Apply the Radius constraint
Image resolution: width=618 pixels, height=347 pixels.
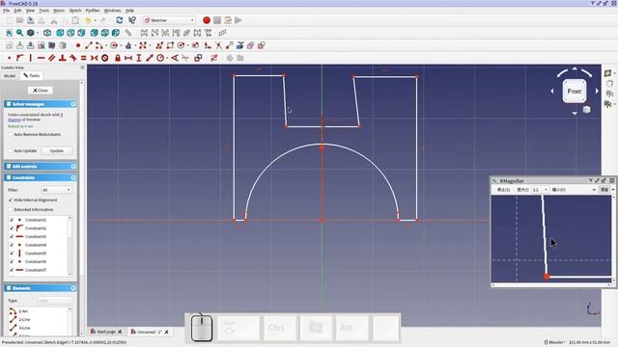click(x=160, y=58)
